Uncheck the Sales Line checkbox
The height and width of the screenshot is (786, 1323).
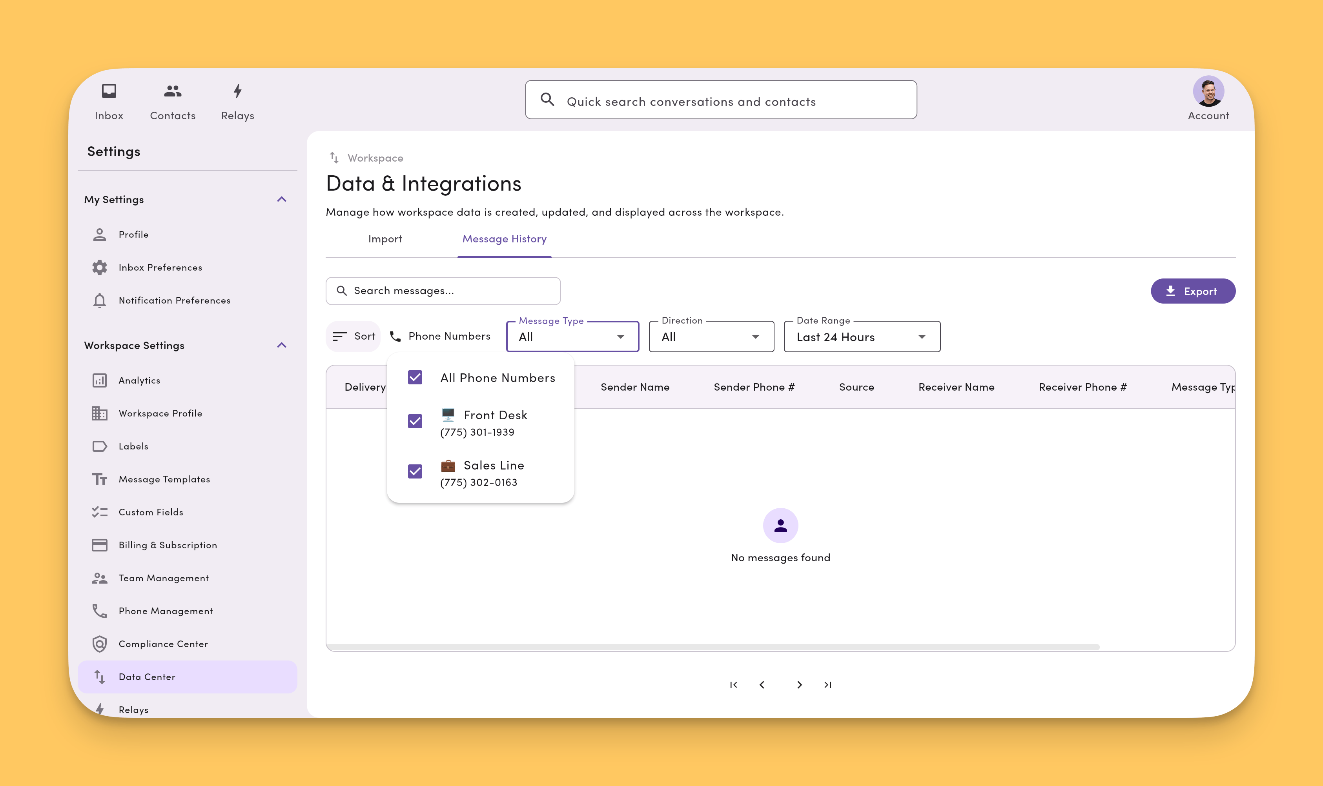pos(415,471)
